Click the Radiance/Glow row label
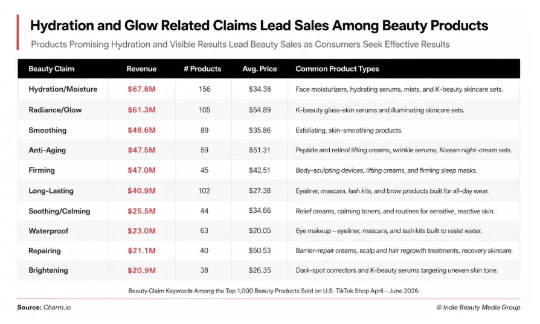The width and height of the screenshot is (540, 324). [x=55, y=110]
